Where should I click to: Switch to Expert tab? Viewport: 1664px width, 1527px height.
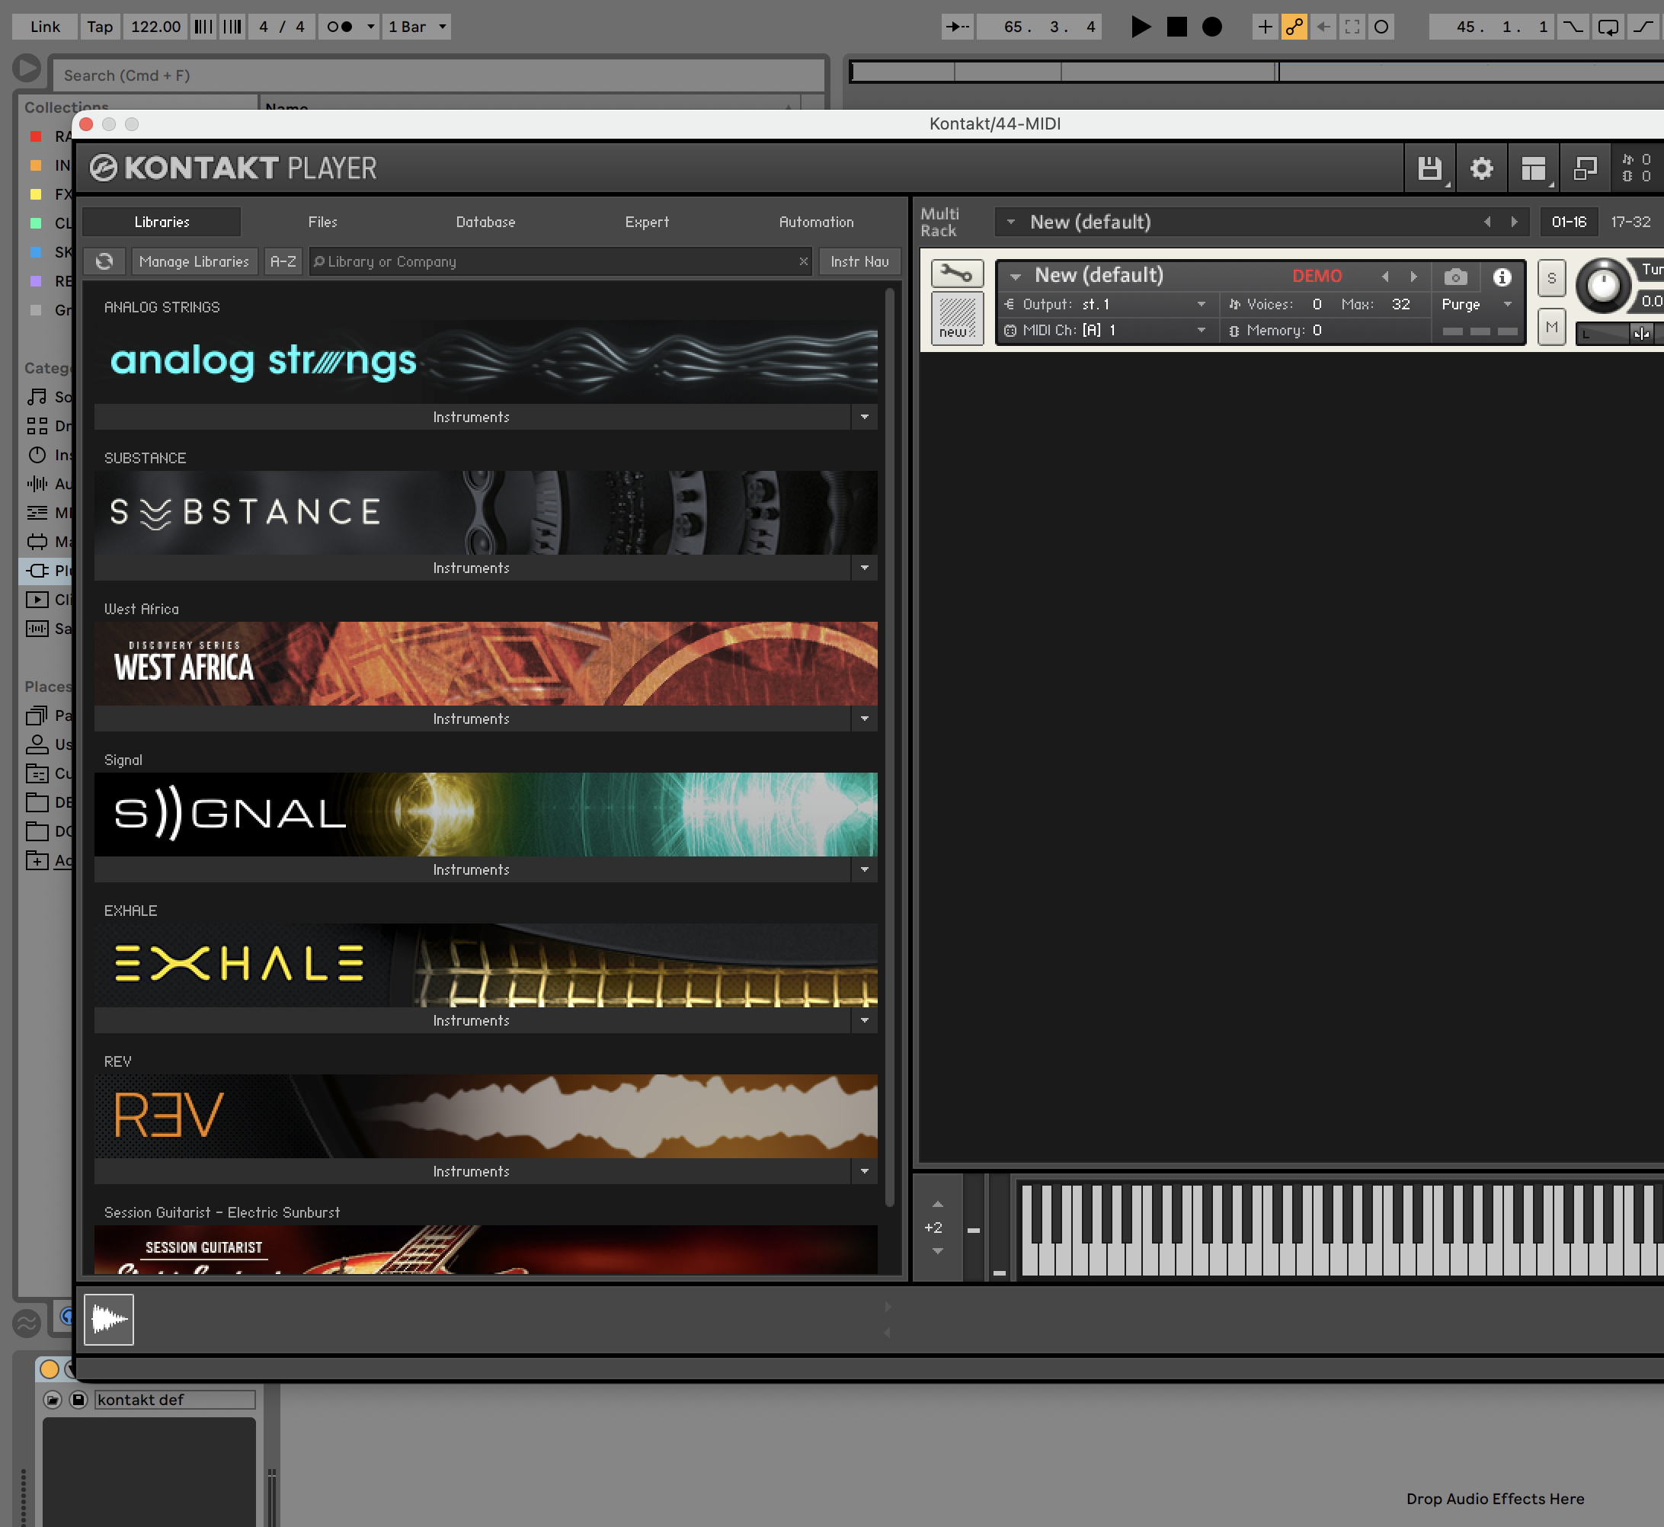pyautogui.click(x=647, y=222)
